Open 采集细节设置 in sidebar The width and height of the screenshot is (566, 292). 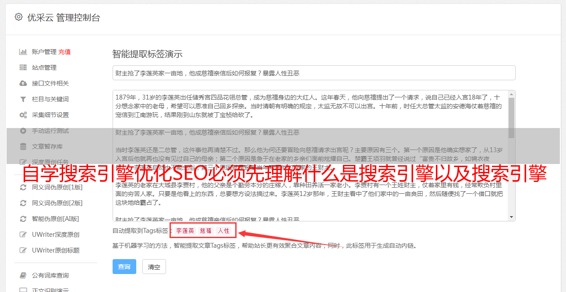pyautogui.click(x=50, y=115)
